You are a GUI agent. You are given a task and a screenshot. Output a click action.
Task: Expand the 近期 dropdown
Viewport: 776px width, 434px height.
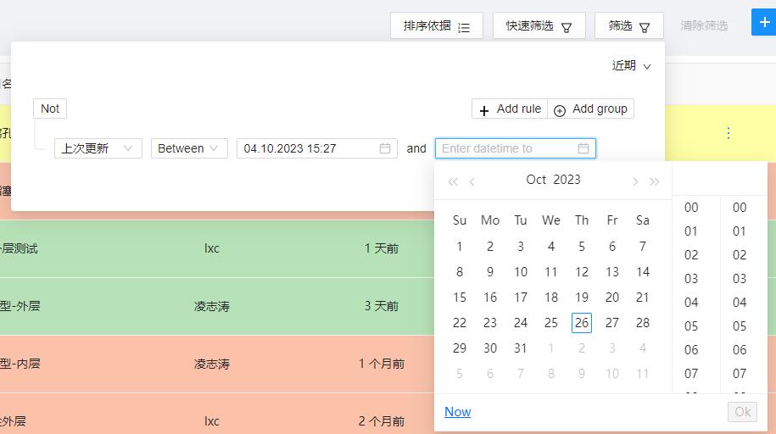[632, 66]
